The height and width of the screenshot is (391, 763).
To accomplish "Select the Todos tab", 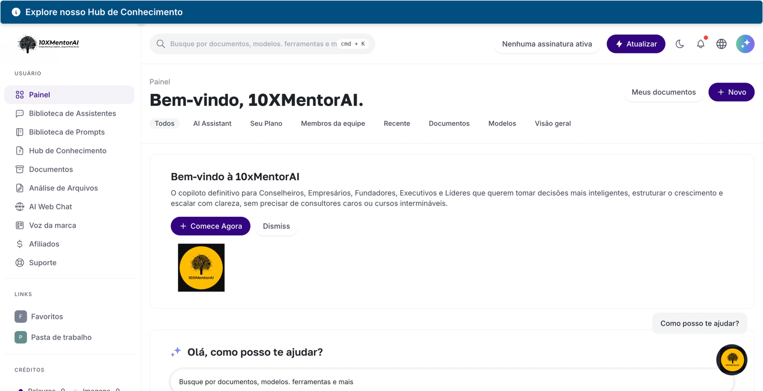I will point(165,123).
